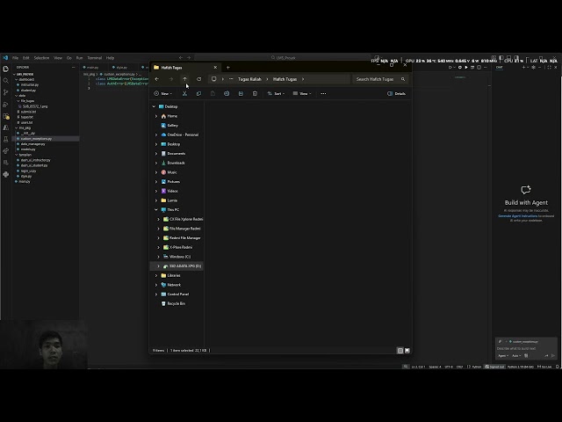The height and width of the screenshot is (422, 562).
Task: Open VS Code Extensions view
Action: (x=6, y=116)
